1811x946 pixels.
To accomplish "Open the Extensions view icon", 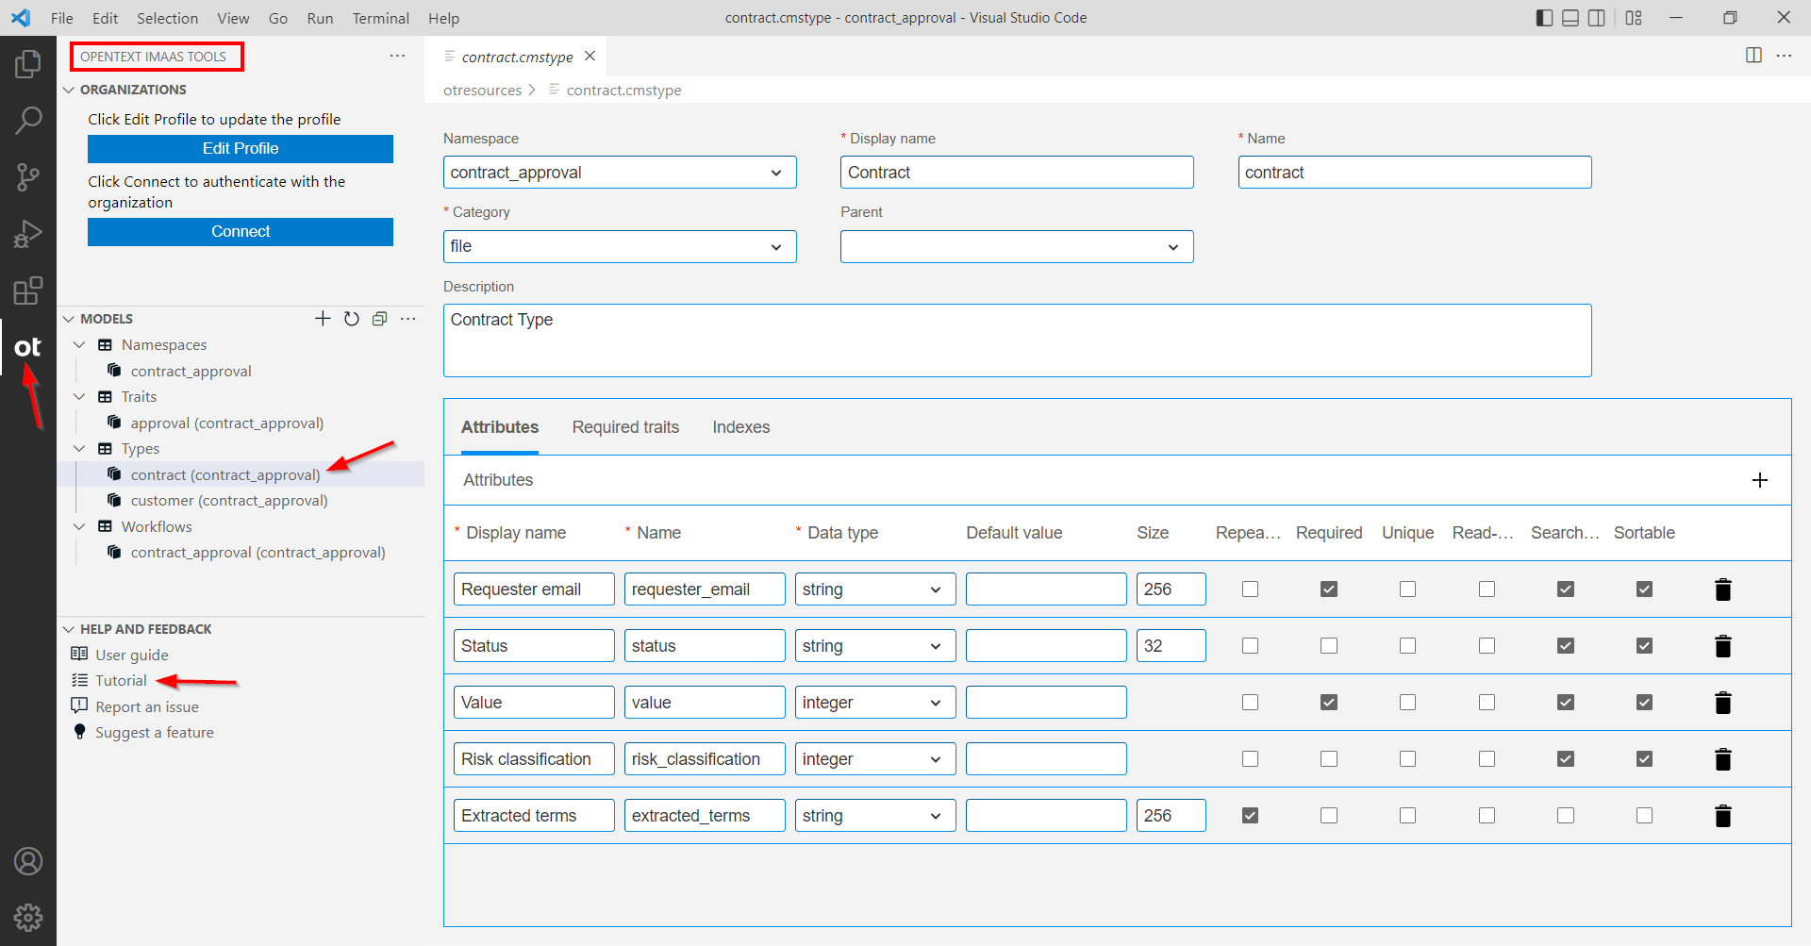I will pos(27,290).
